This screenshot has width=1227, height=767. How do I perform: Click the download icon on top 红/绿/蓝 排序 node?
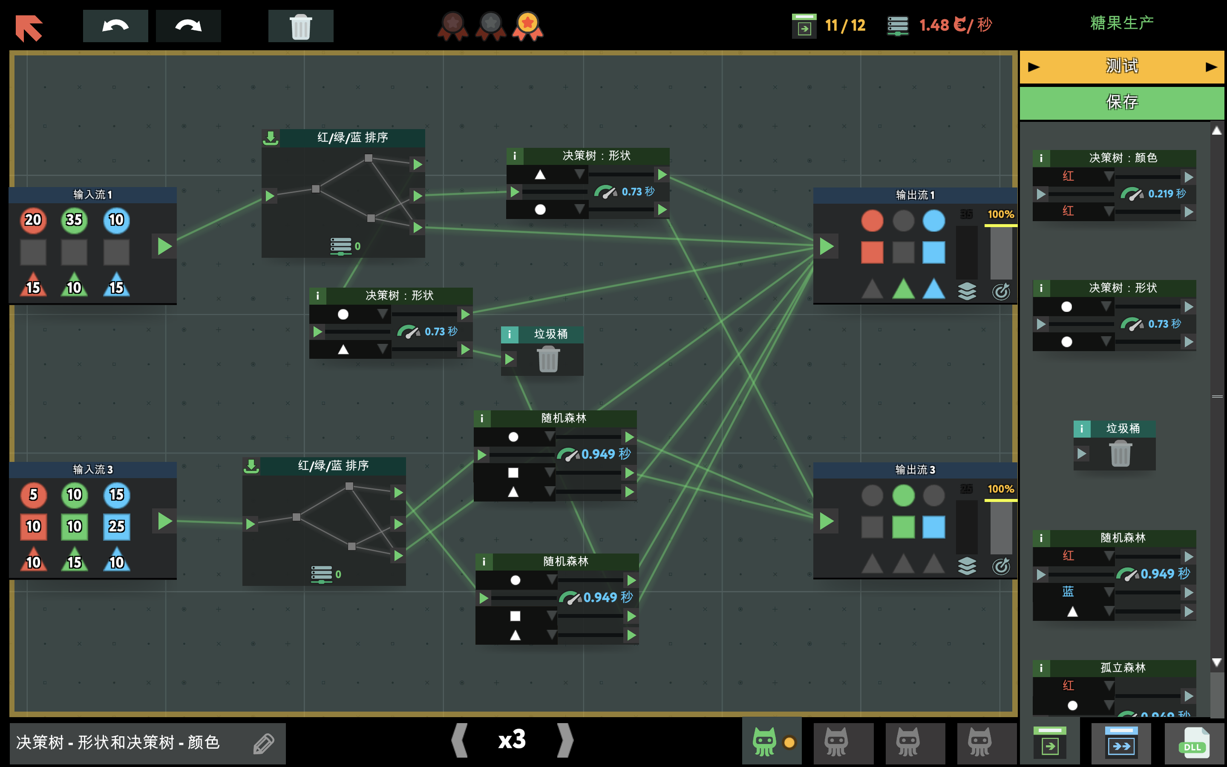[x=271, y=138]
